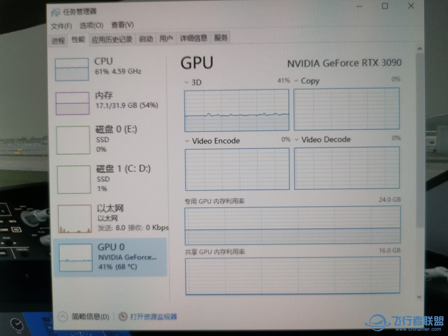The width and height of the screenshot is (448, 336).
Task: Click the 磁盘 1 (C: D:) label
Action: click(123, 169)
